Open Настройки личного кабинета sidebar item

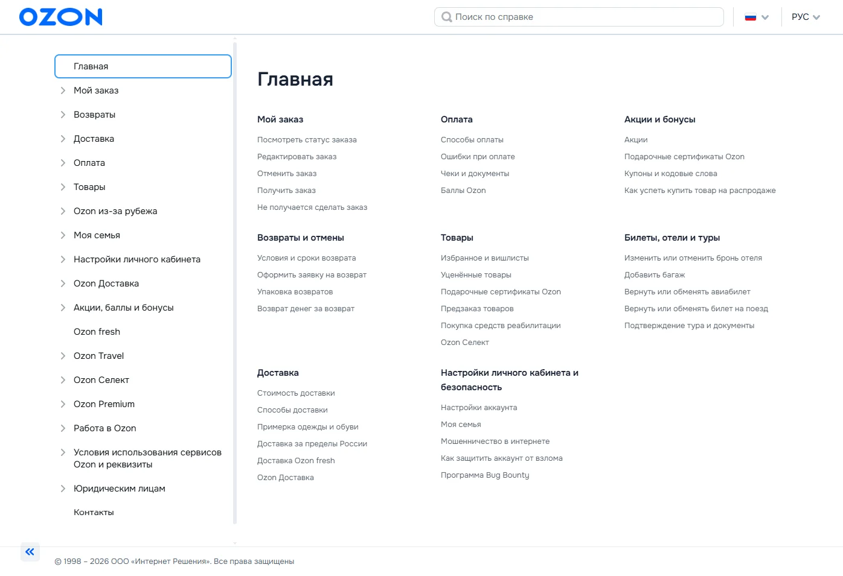137,259
